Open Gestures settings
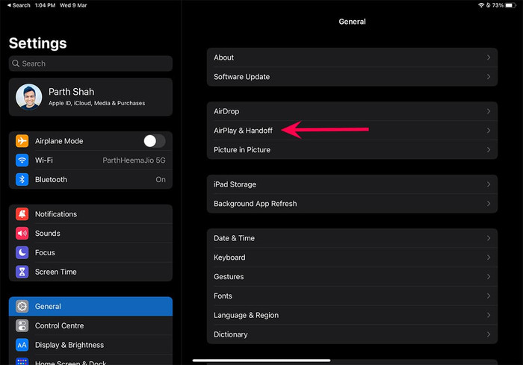 coord(352,277)
